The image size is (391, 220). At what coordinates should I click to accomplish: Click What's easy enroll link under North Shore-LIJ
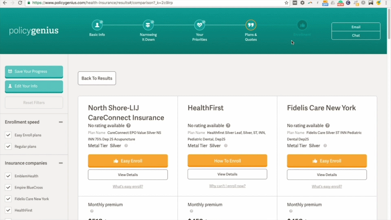127,186
